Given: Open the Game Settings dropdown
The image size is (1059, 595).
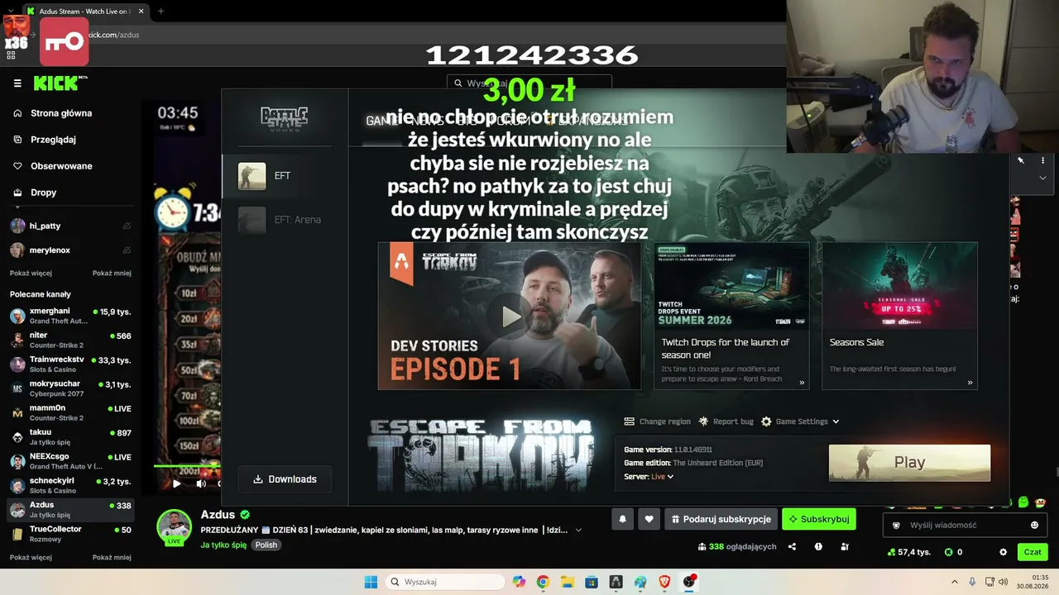Looking at the screenshot, I should click(800, 421).
